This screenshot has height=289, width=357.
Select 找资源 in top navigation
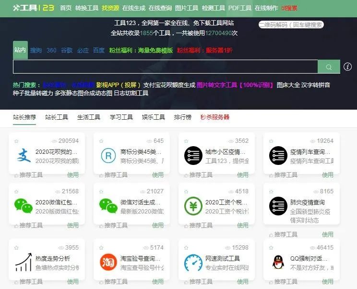point(110,8)
